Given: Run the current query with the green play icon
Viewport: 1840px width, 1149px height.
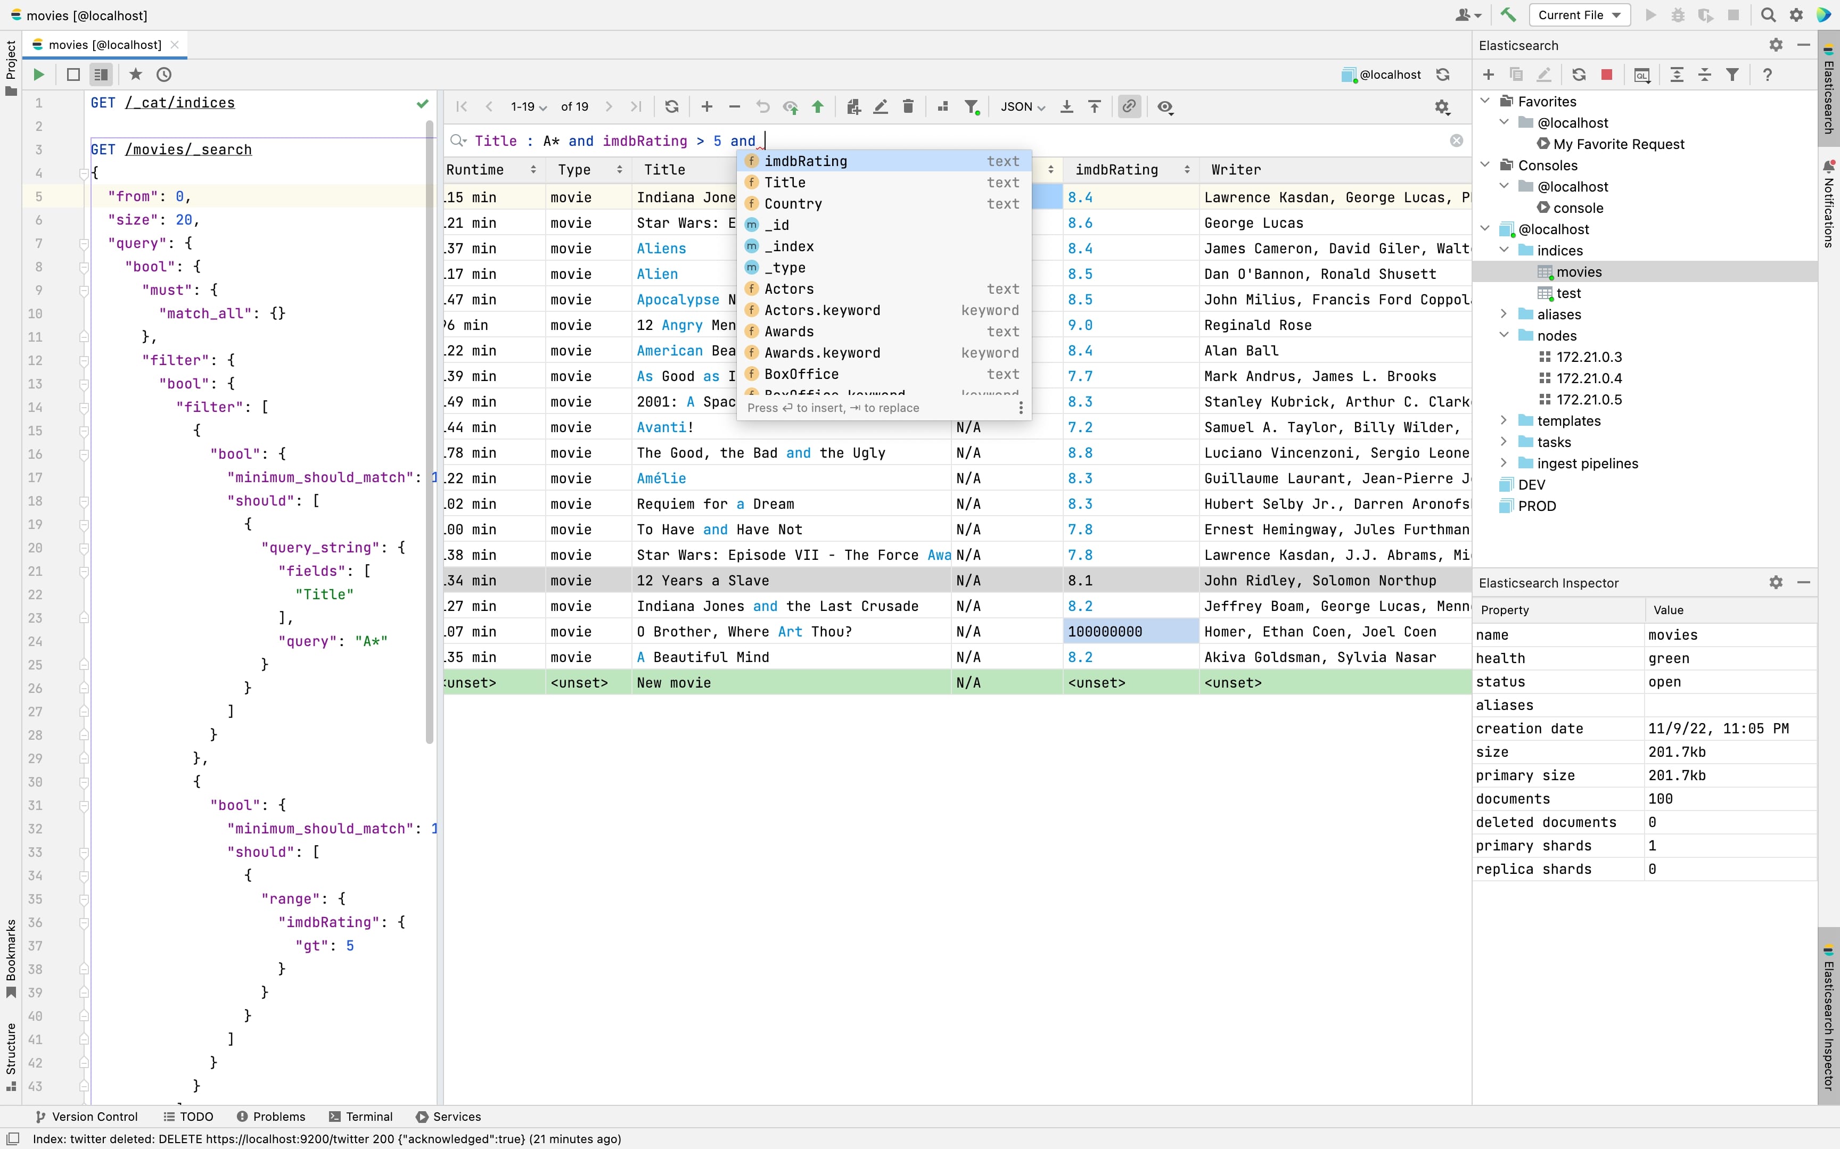Looking at the screenshot, I should 39,74.
